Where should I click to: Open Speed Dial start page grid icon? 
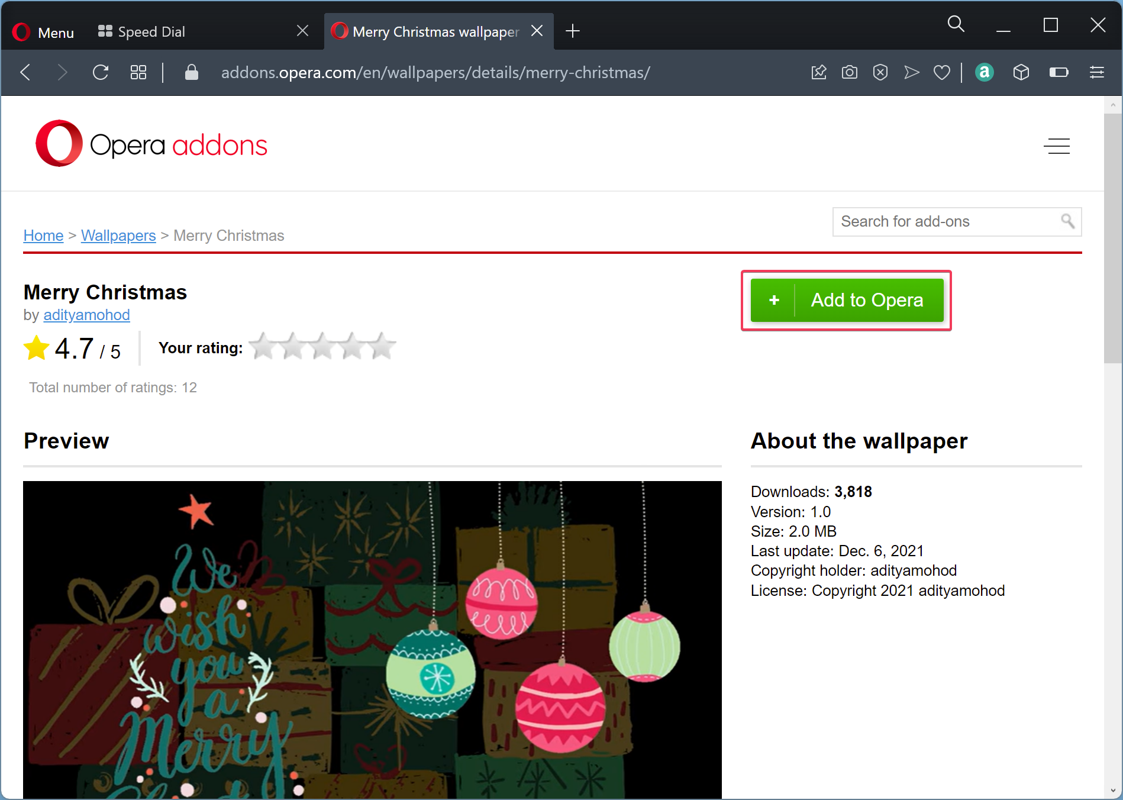(x=138, y=72)
